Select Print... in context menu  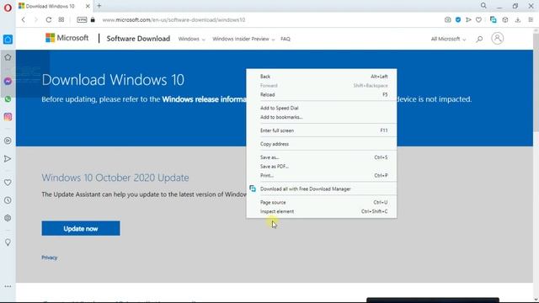322,176
